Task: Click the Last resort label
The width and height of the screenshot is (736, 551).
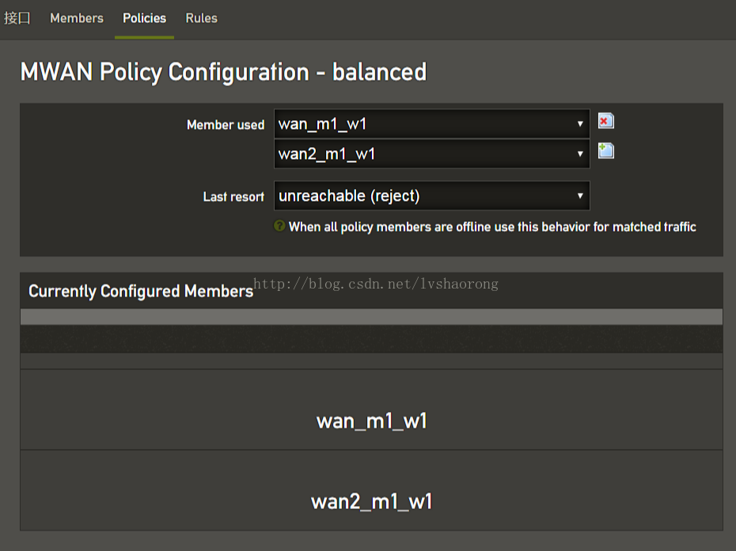Action: click(233, 197)
